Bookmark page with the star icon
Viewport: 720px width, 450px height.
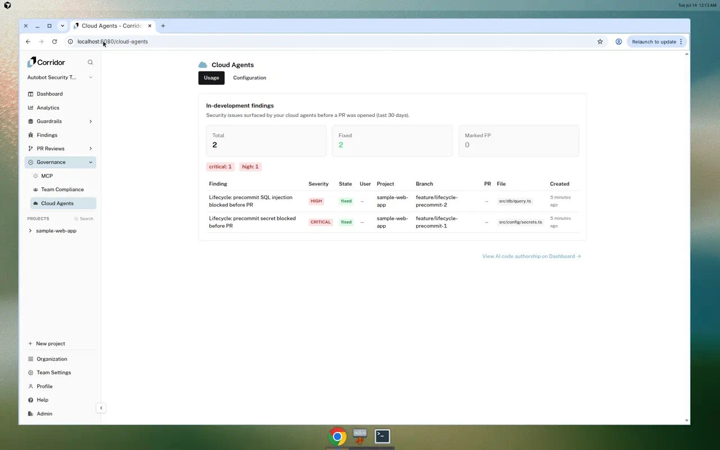pyautogui.click(x=600, y=42)
